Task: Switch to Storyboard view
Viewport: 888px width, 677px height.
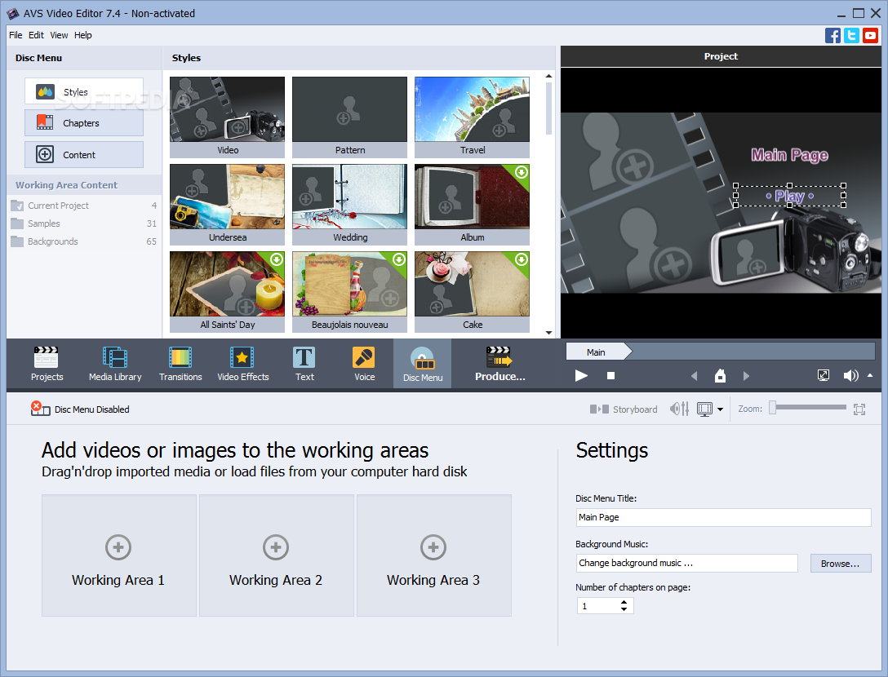Action: (x=624, y=409)
